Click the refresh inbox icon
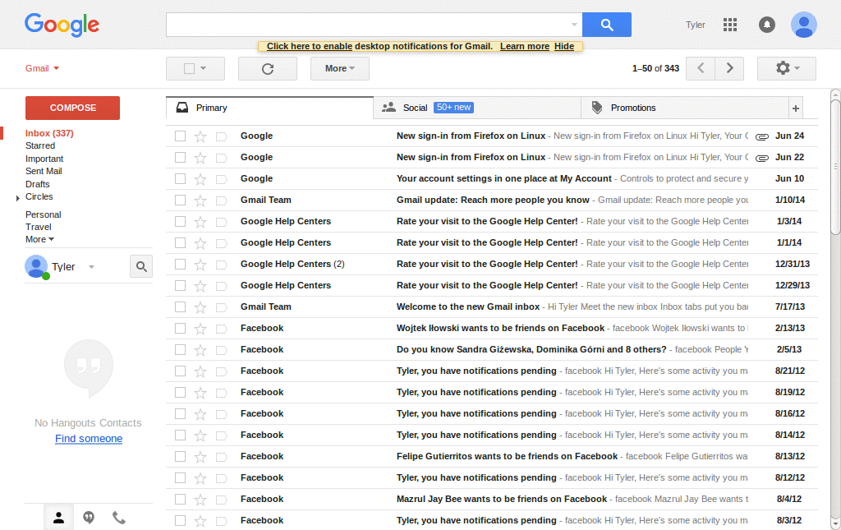Screen dimensions: 841x530 point(267,68)
